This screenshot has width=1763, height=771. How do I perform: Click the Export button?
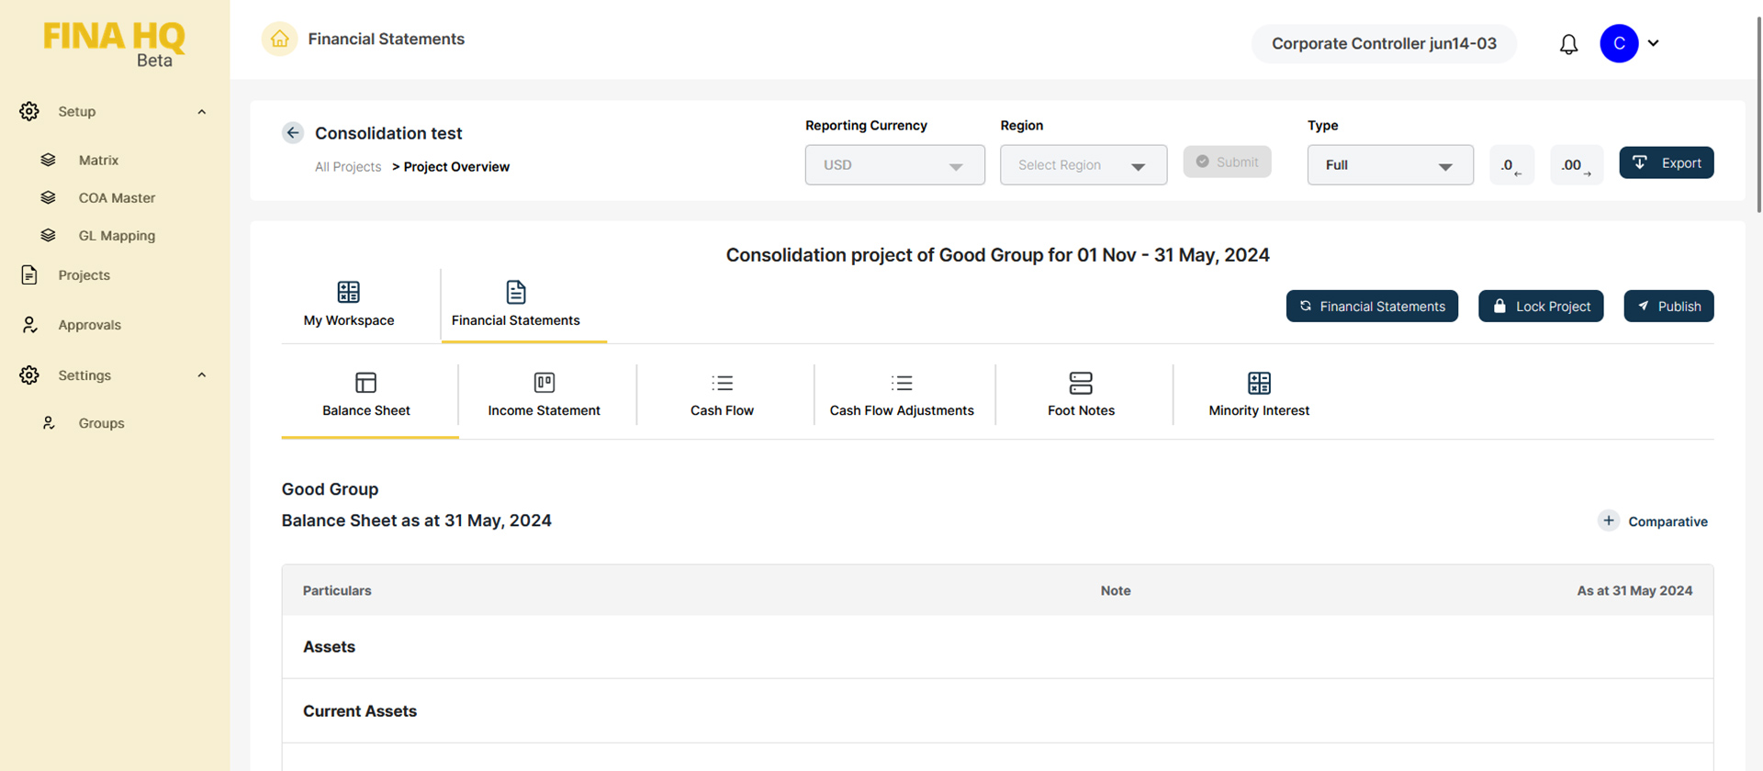1666,163
